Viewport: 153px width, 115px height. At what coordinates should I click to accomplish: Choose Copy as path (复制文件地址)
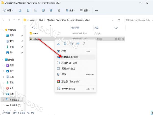tap(75, 68)
